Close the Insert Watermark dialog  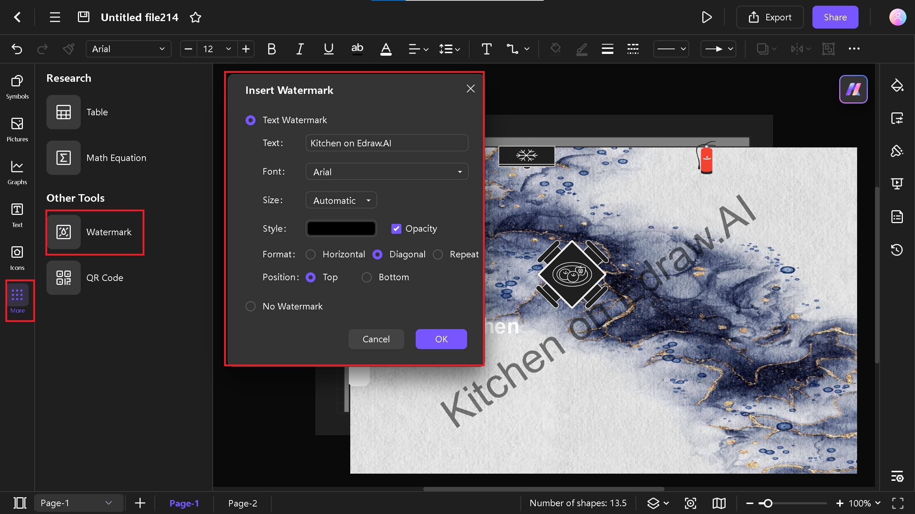470,89
